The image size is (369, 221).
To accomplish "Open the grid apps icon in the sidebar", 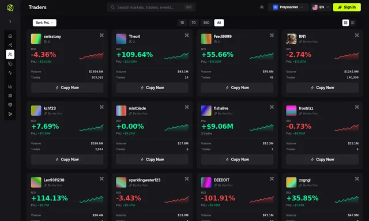I will tap(10, 96).
